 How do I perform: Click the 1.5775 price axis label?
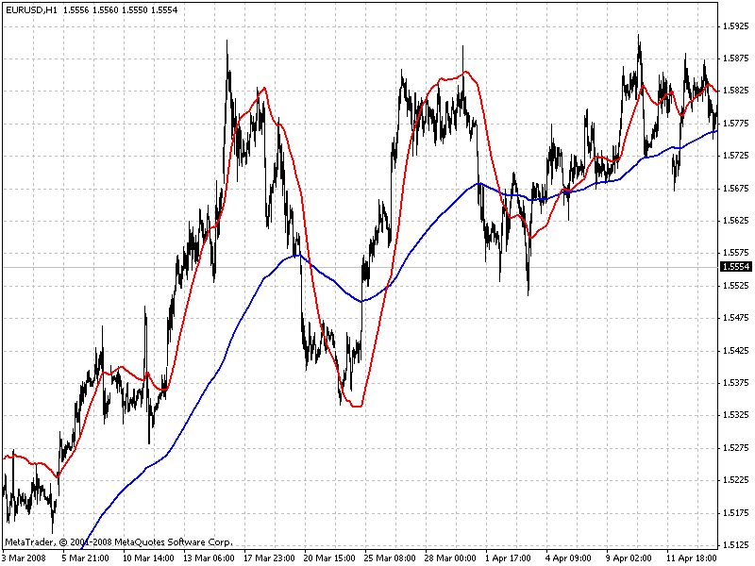736,124
